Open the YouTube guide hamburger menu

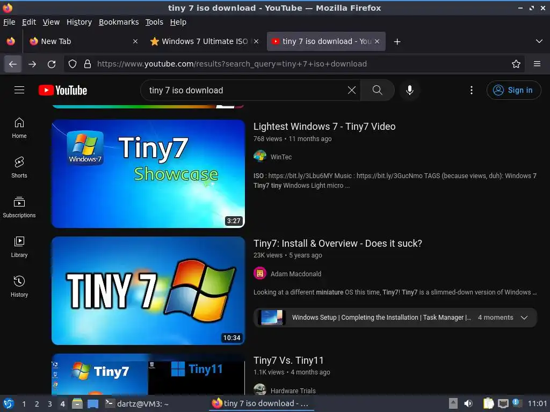click(x=19, y=90)
